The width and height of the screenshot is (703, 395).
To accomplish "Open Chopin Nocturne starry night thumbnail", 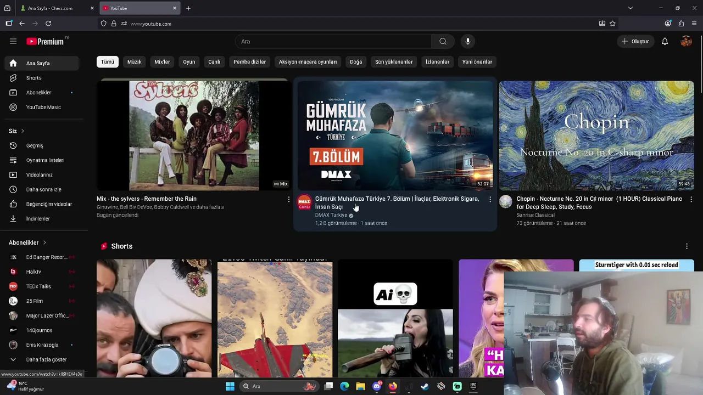I will point(596,136).
